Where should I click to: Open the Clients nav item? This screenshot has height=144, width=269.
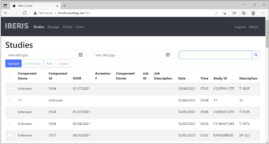click(x=67, y=27)
